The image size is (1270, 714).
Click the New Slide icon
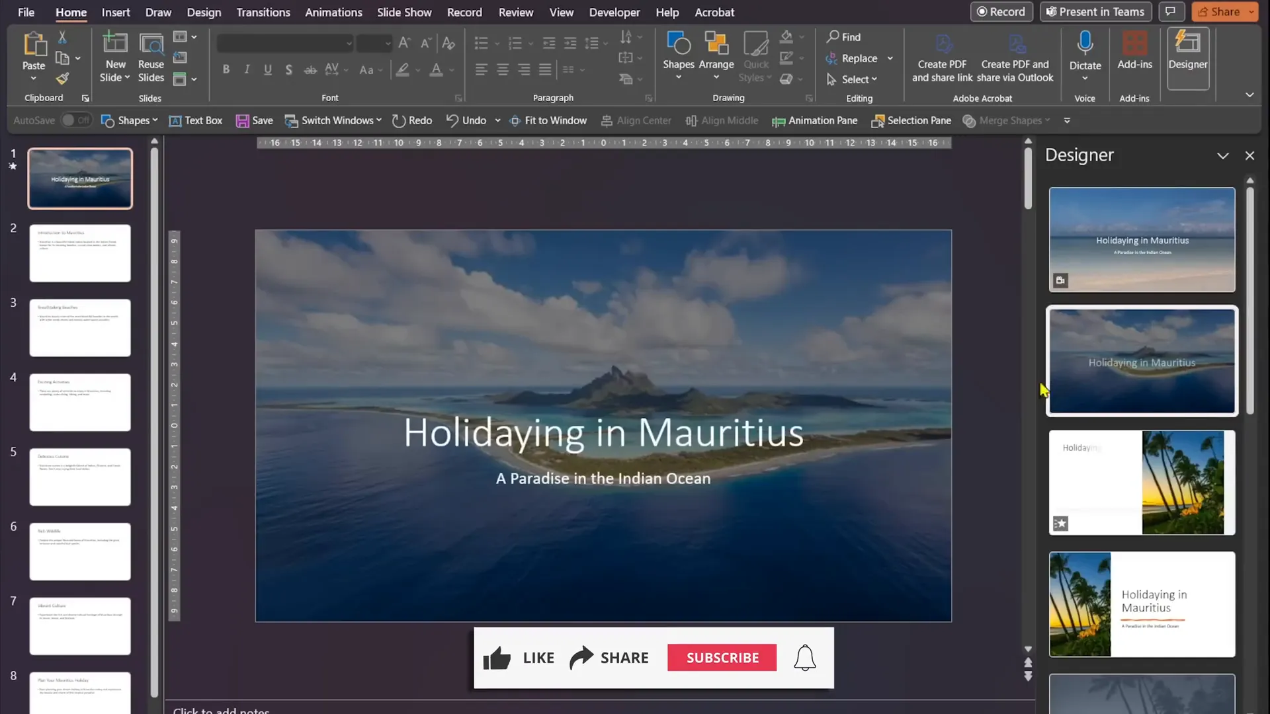115,44
